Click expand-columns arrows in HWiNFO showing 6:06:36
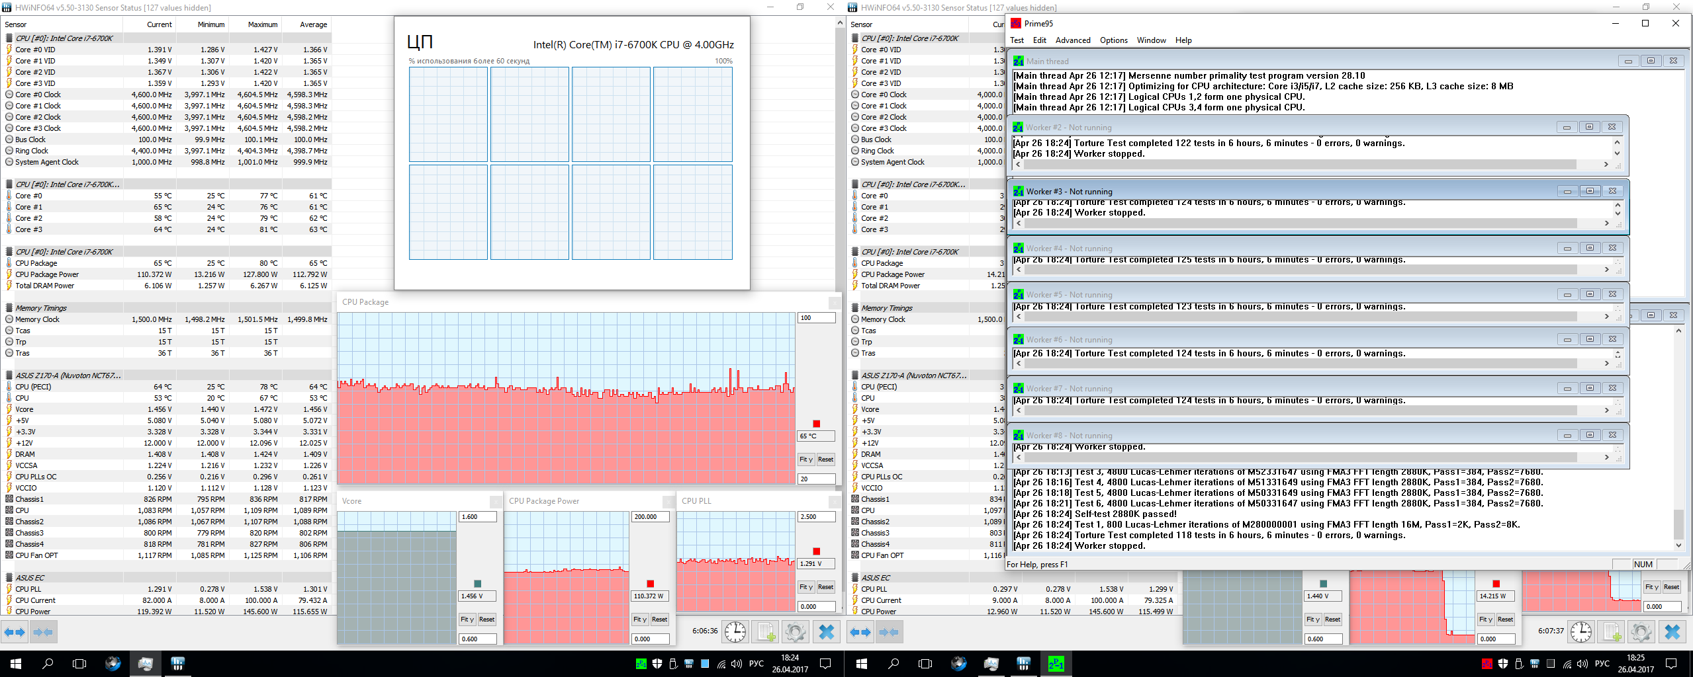The width and height of the screenshot is (1693, 677). tap(15, 632)
